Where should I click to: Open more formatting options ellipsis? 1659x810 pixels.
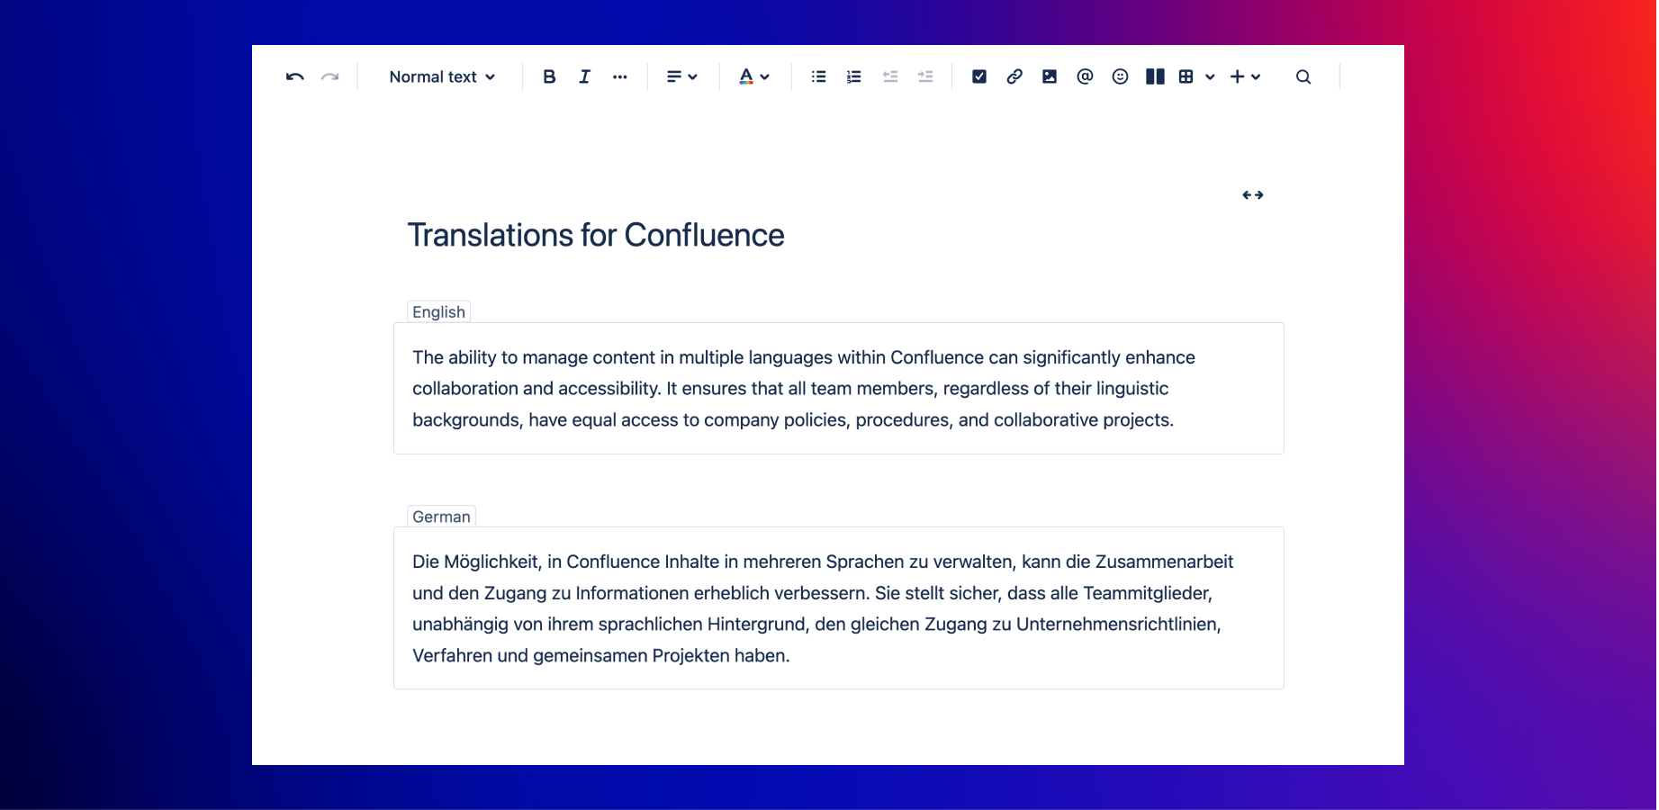(619, 77)
